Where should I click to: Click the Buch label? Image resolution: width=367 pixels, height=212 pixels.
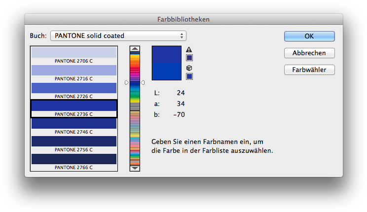point(38,36)
